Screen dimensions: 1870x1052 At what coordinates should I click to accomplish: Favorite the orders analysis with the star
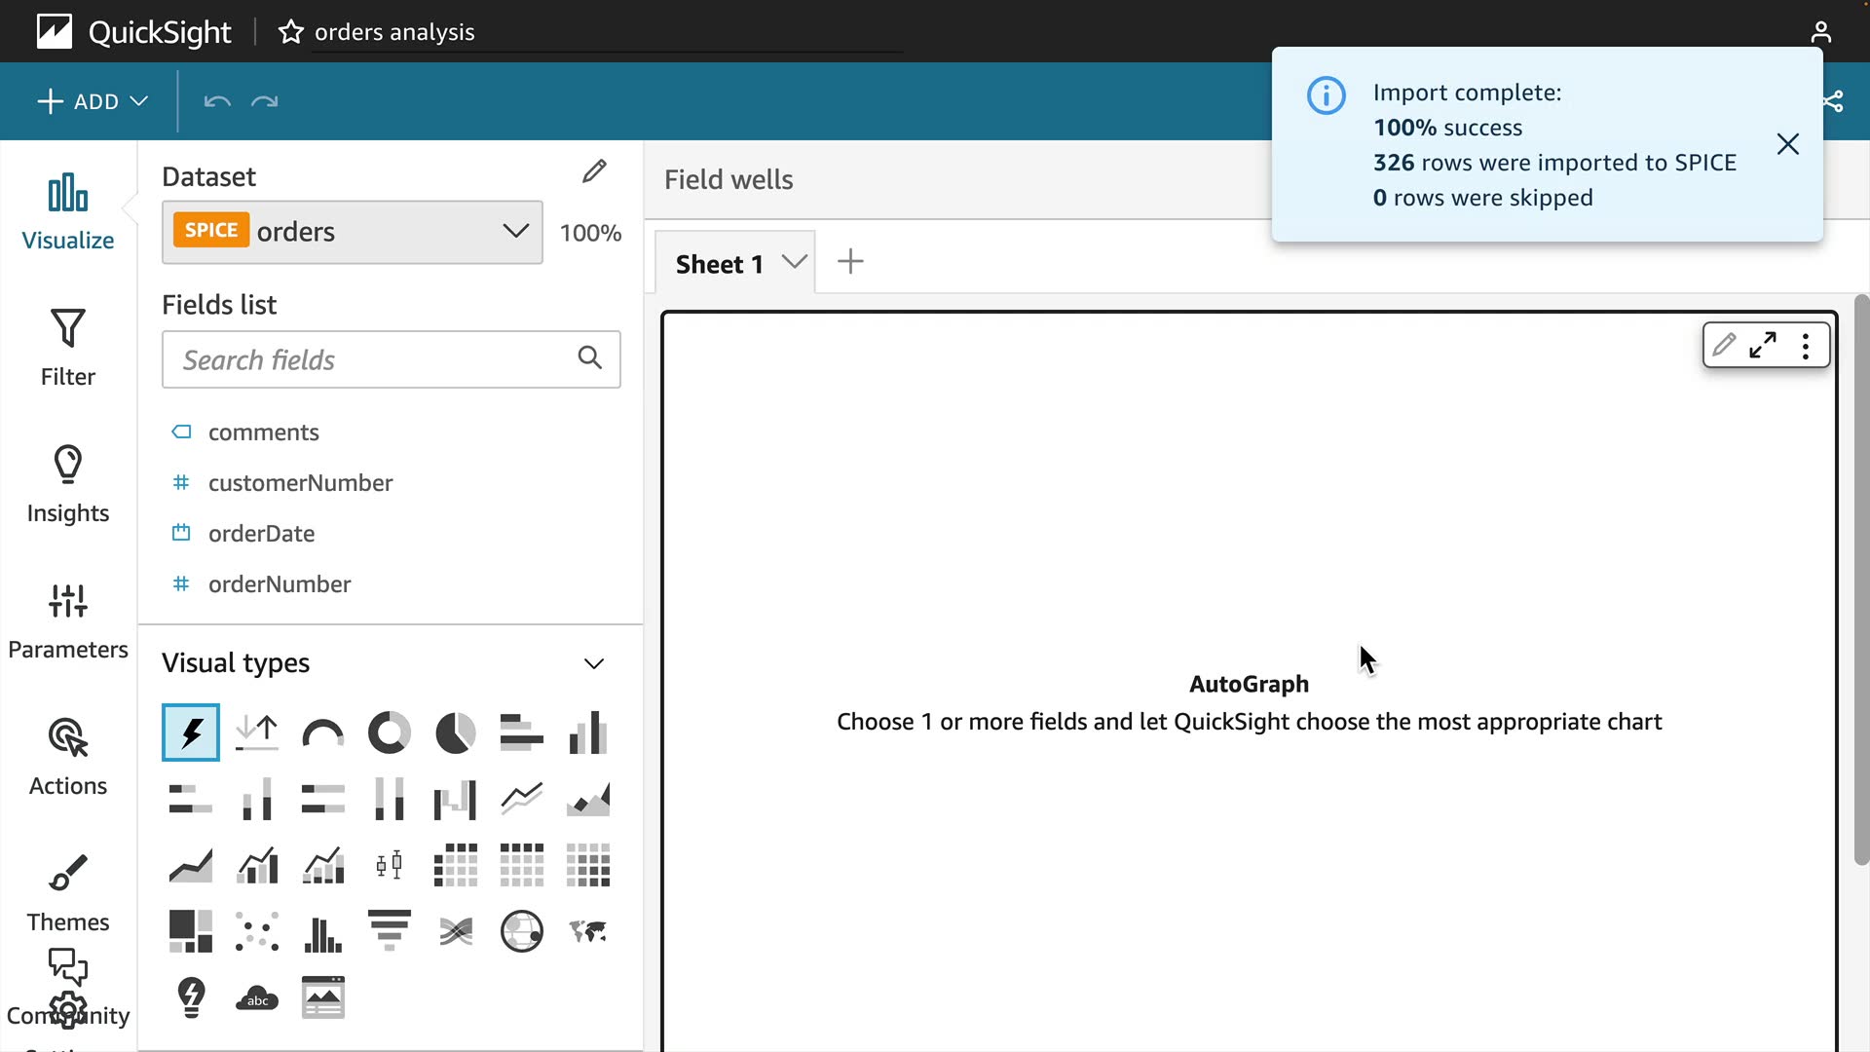click(x=290, y=32)
